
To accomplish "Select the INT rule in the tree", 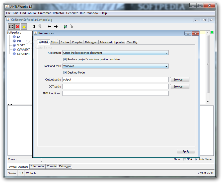I will [19, 41].
